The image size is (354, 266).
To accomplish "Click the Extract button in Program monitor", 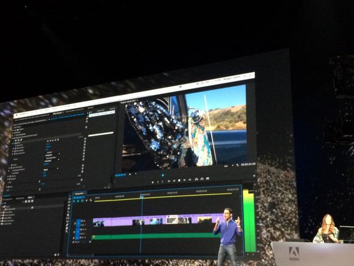I will coord(202,179).
